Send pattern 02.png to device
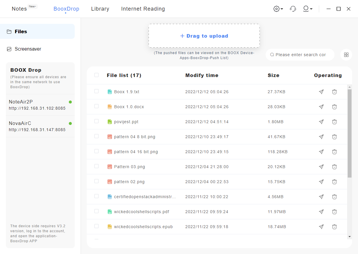This screenshot has width=358, height=254. click(321, 182)
